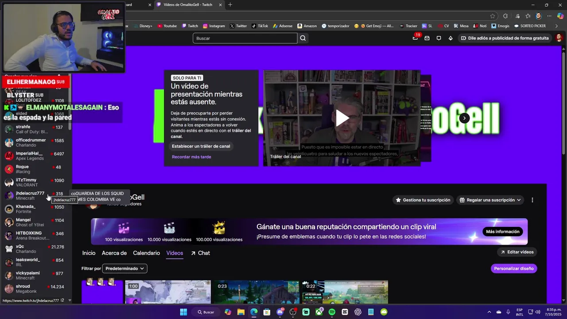
Task: Switch to the Inicio tab
Action: click(89, 253)
